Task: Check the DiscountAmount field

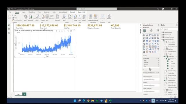Action: [165, 47]
